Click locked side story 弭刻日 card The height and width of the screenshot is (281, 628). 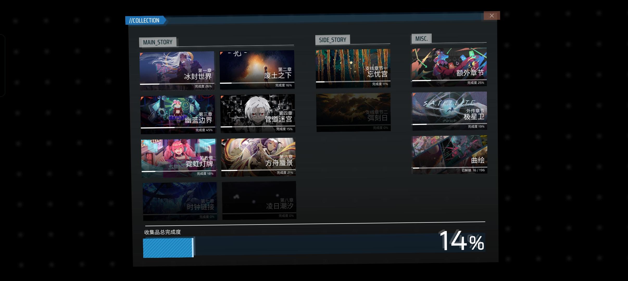pyautogui.click(x=353, y=112)
